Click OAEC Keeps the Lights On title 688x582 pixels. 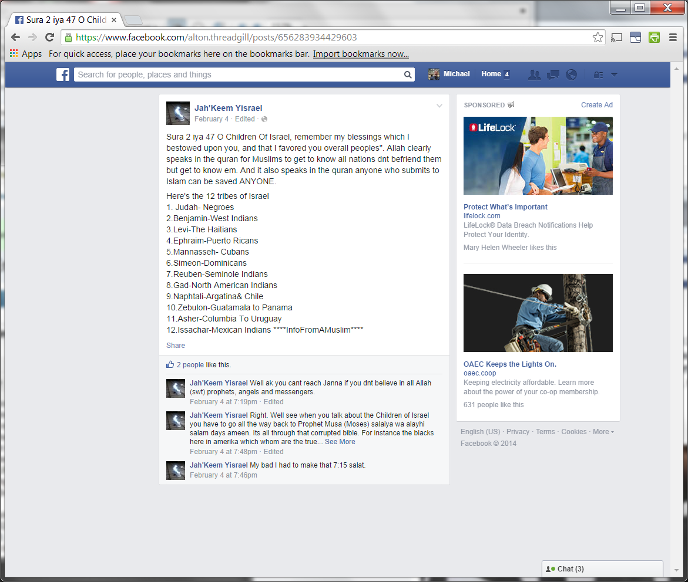click(x=510, y=364)
